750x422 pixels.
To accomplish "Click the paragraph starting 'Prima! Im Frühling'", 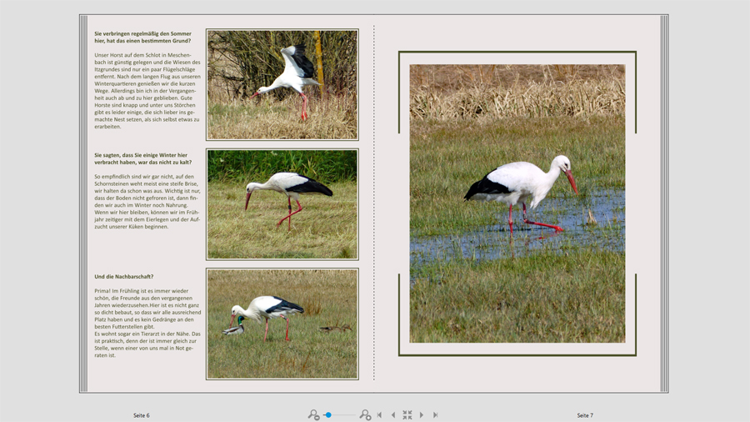I will tap(147, 323).
